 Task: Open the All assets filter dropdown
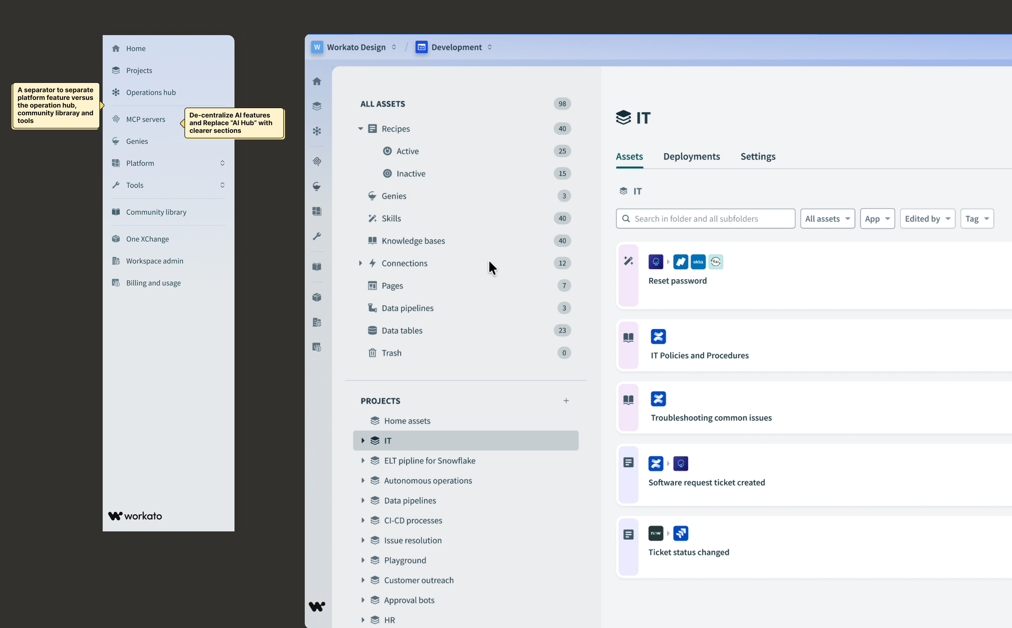click(x=827, y=219)
